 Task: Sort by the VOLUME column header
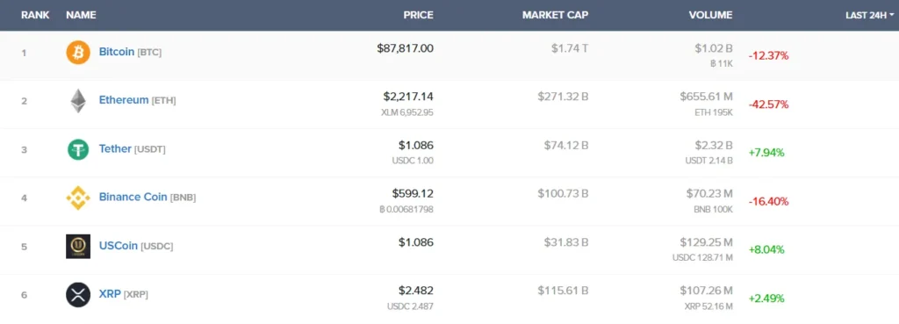click(x=710, y=16)
